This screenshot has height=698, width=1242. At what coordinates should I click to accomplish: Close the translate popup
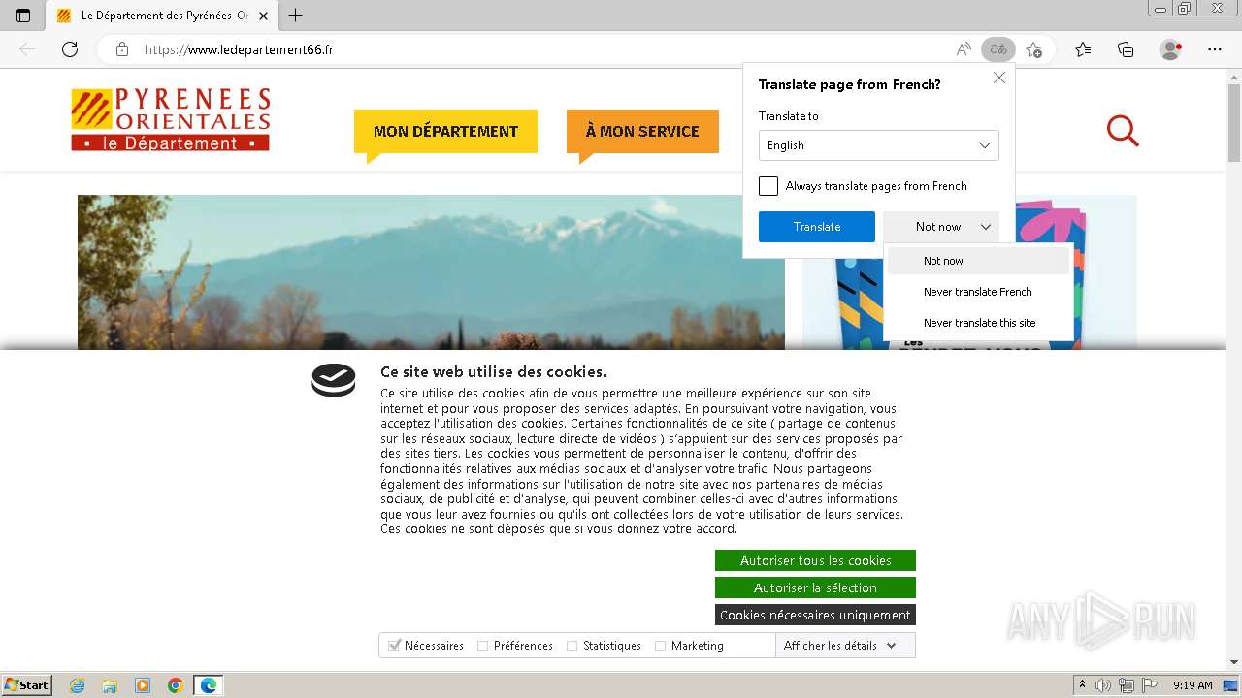[999, 78]
